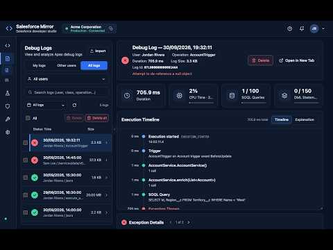Click the Import button
This screenshot has width=333, height=250.
[98, 51]
